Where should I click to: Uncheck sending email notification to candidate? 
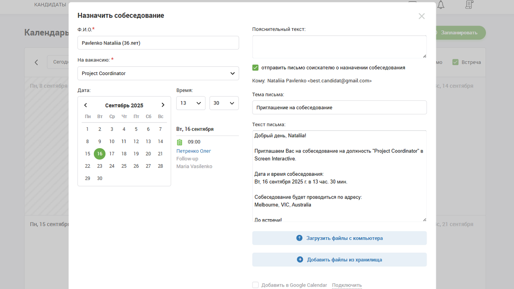255,67
